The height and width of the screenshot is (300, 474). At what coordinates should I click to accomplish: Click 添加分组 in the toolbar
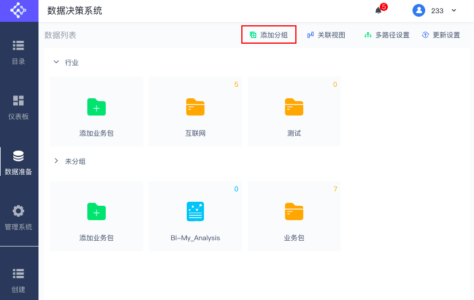point(269,35)
